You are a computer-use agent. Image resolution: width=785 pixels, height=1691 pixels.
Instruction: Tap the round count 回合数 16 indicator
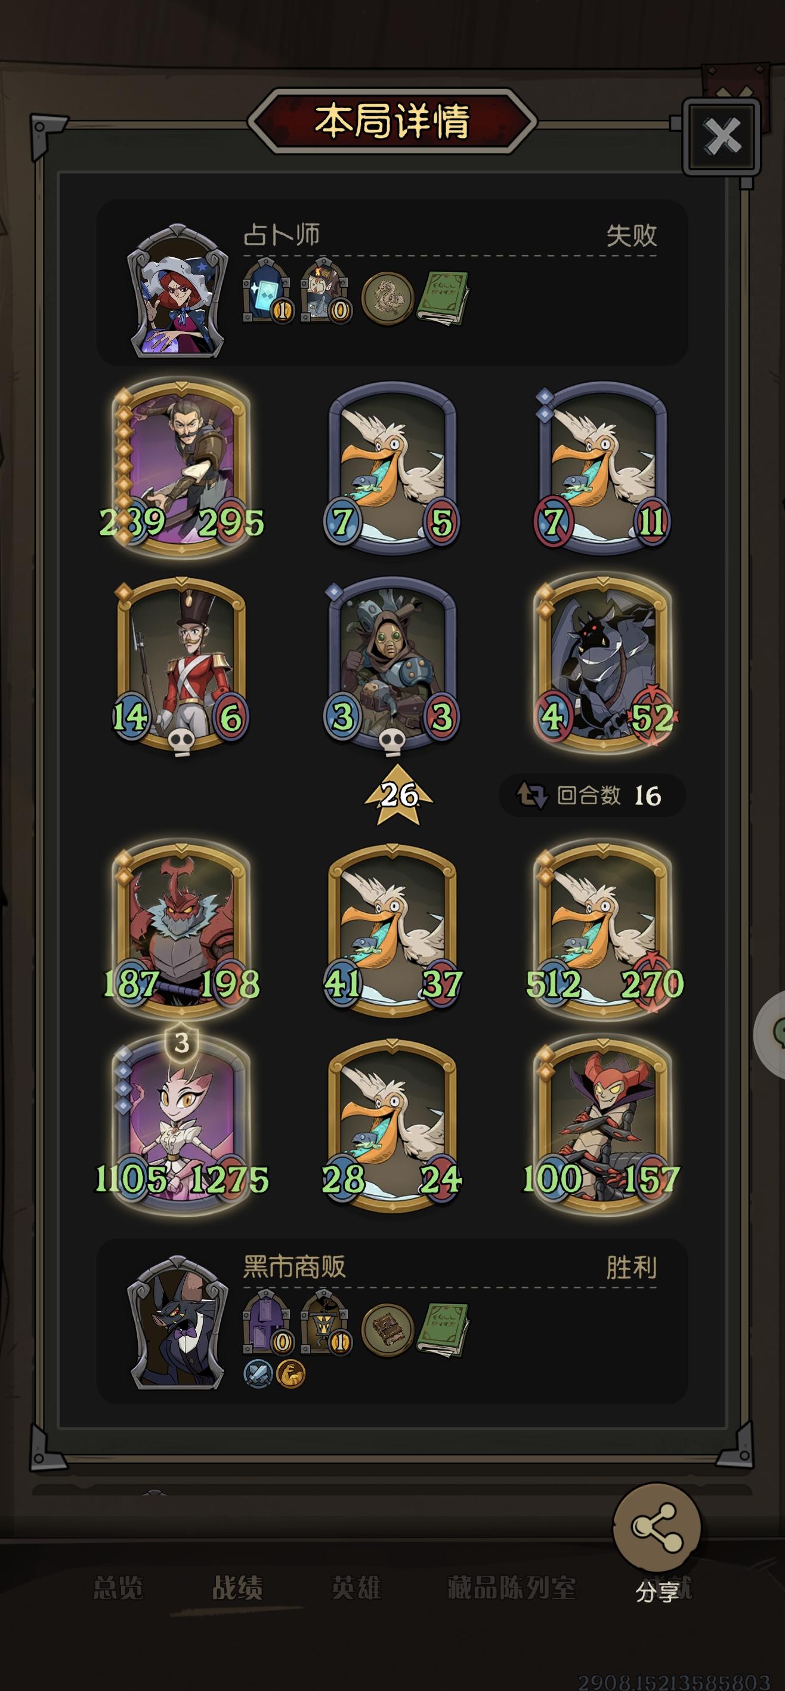(592, 795)
